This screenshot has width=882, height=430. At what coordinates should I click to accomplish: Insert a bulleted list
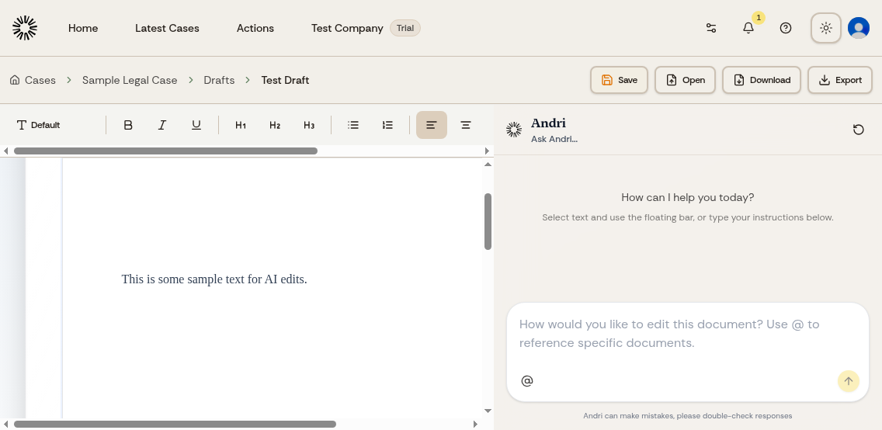coord(353,125)
